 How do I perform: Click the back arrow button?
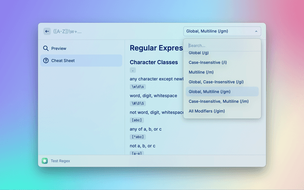click(47, 31)
